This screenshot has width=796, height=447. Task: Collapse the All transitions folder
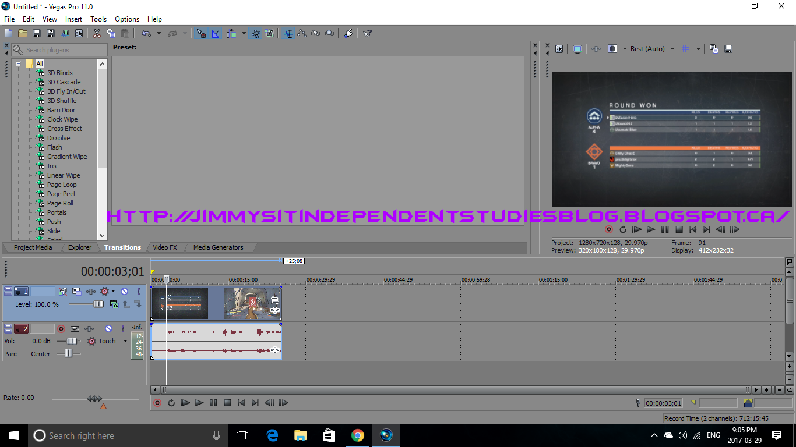click(x=19, y=63)
